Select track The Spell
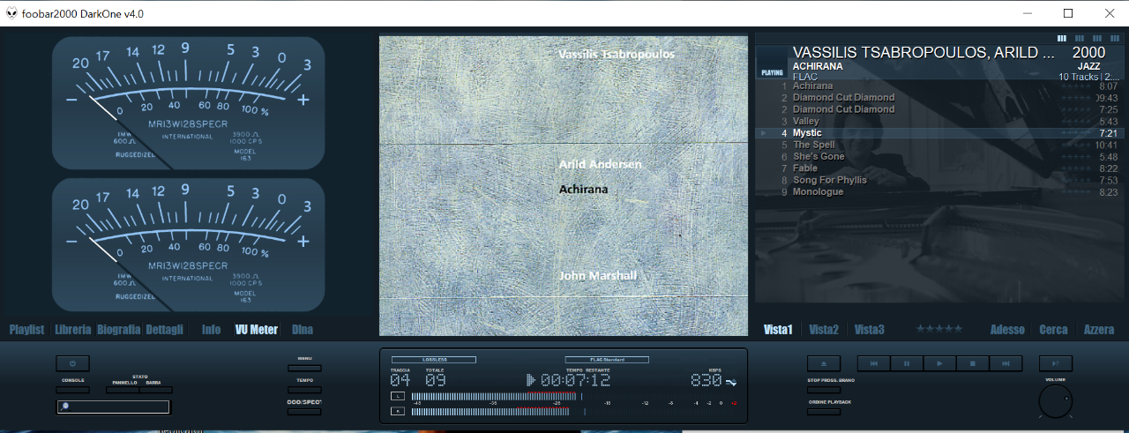Screen dimensions: 1129x433 click(x=938, y=145)
